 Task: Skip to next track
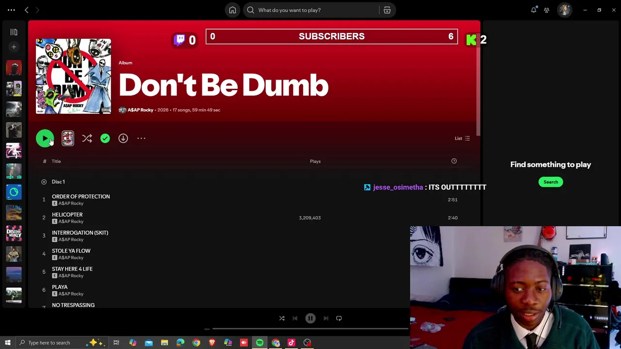click(326, 318)
